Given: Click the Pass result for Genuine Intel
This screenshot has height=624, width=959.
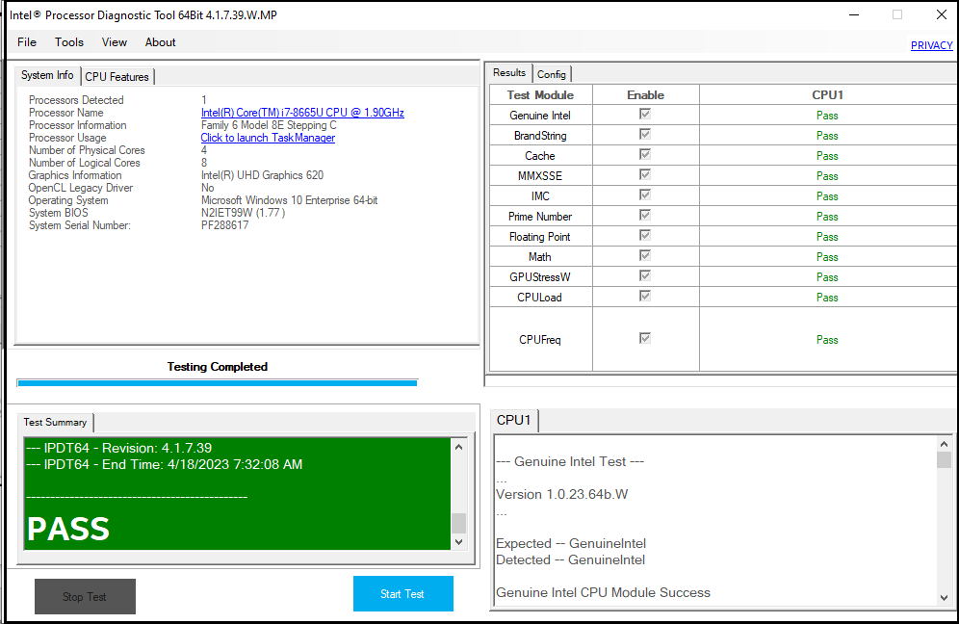Looking at the screenshot, I should pos(827,115).
